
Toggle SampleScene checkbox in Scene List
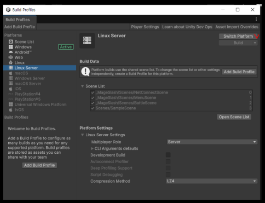coord(93,108)
